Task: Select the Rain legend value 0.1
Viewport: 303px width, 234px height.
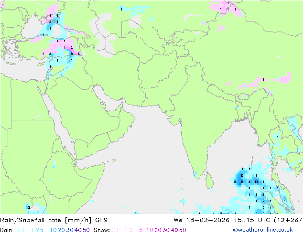Action: 21,230
